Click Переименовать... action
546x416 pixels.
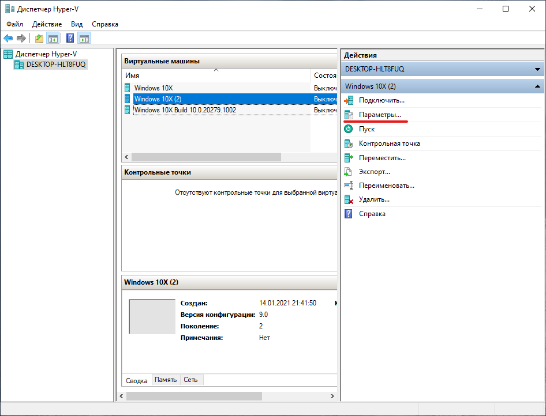click(x=387, y=186)
